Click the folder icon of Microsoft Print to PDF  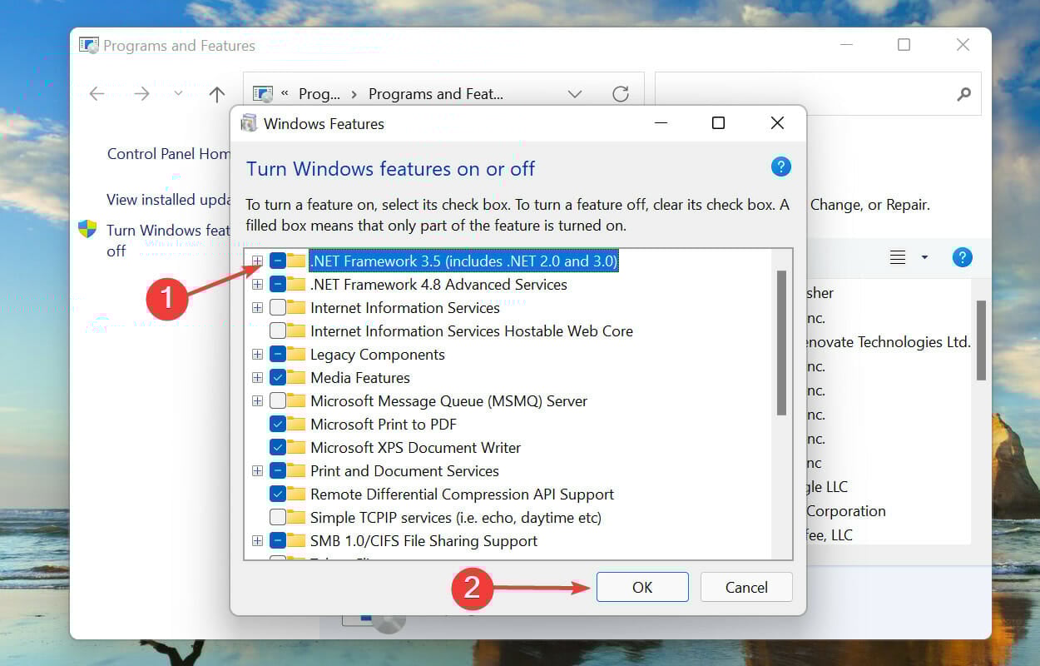pyautogui.click(x=297, y=424)
